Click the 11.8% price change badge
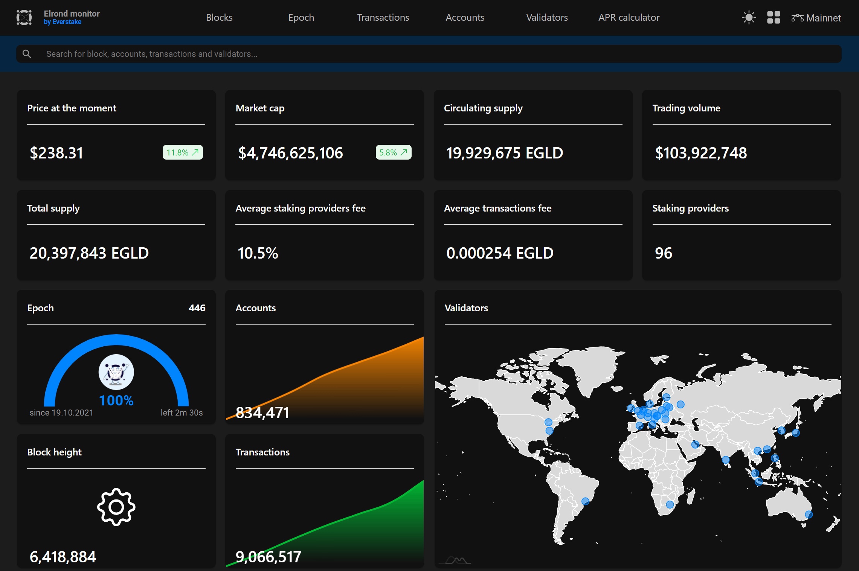The image size is (859, 571). tap(183, 152)
